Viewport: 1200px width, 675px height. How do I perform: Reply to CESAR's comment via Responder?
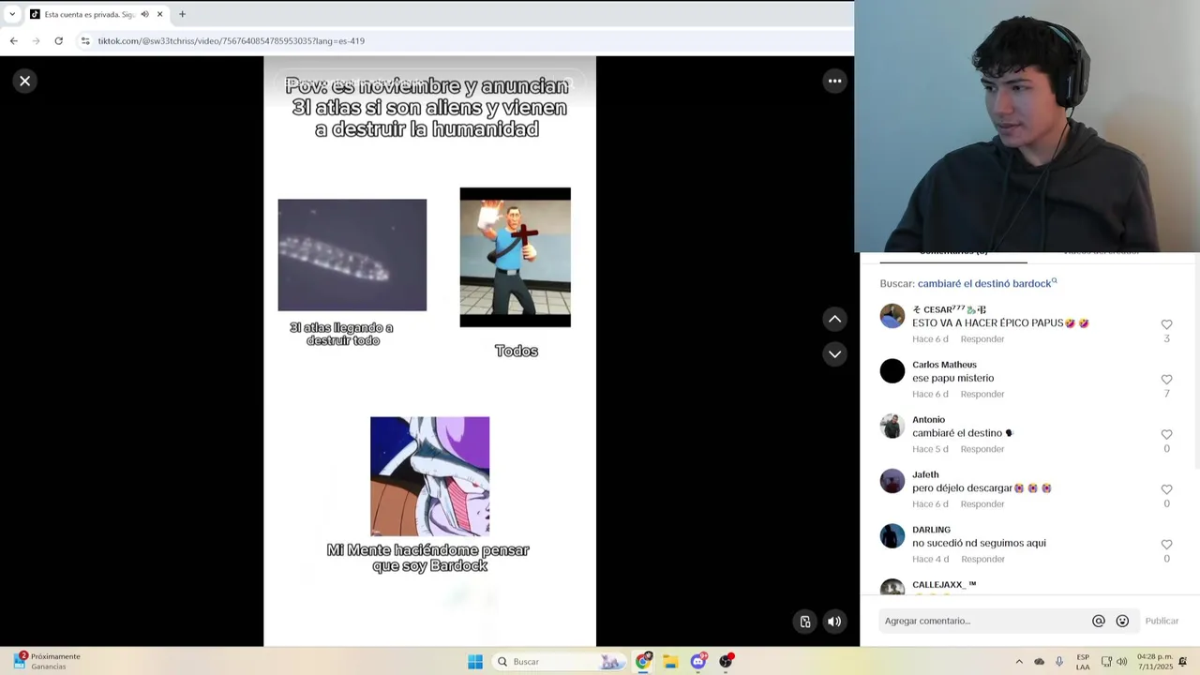982,338
